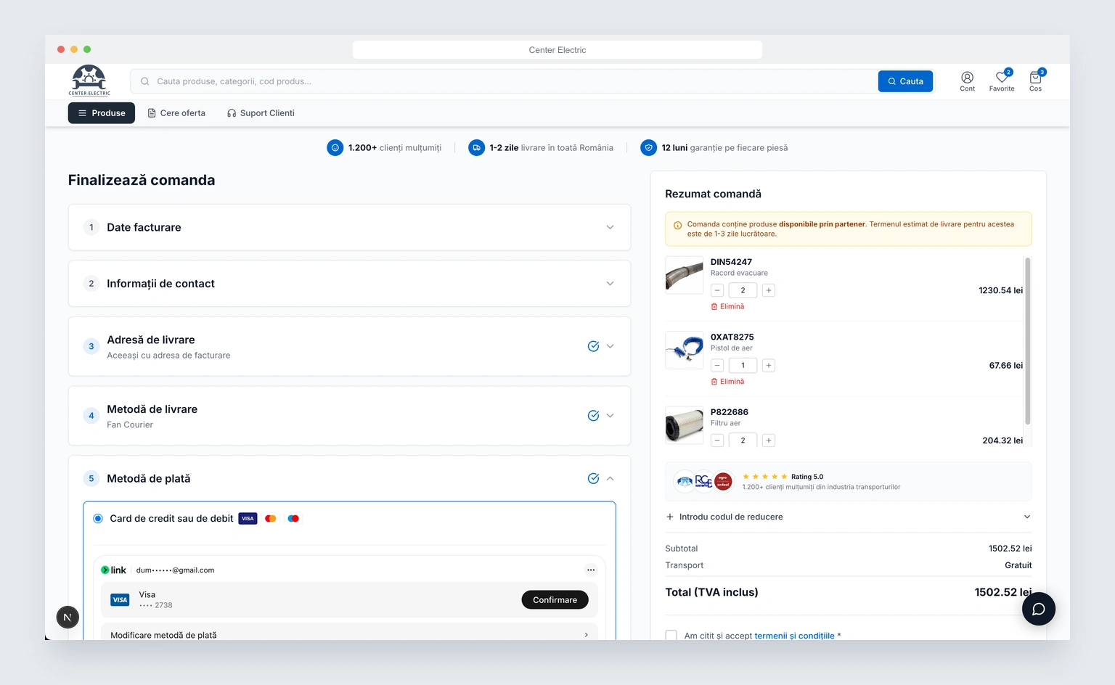Open the termenii și condițiile link

click(794, 636)
